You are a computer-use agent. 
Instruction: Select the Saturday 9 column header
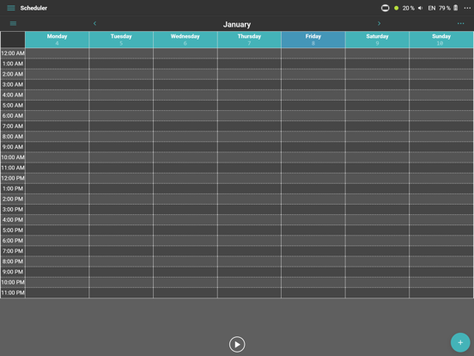[x=377, y=40]
